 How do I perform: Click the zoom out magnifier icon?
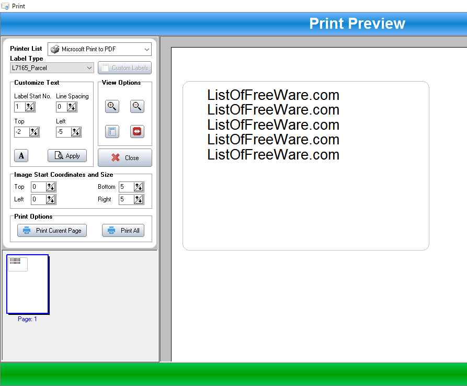coord(137,106)
